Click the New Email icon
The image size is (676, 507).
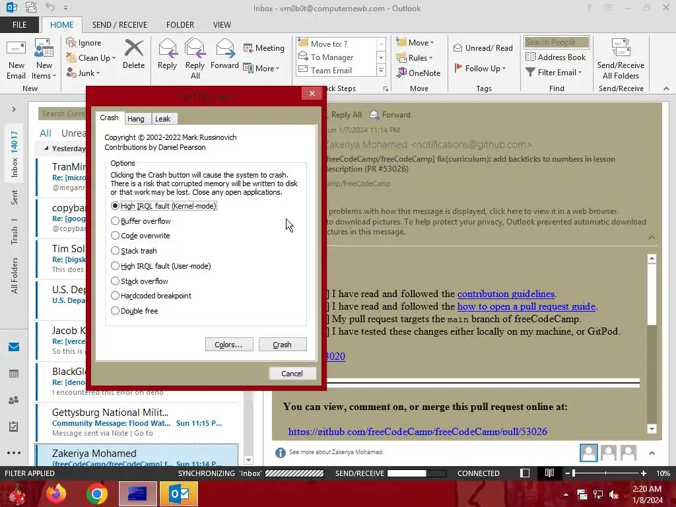tap(17, 59)
